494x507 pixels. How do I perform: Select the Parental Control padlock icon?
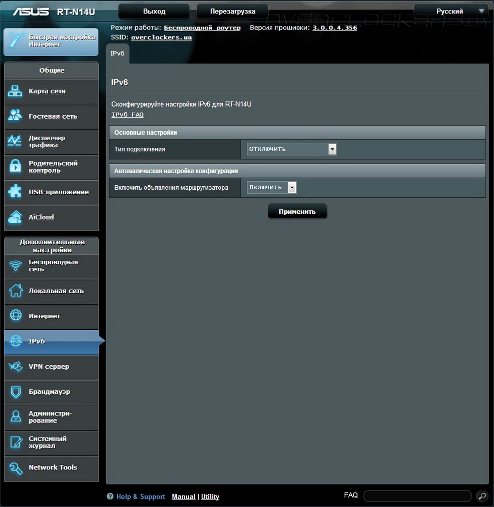(16, 166)
